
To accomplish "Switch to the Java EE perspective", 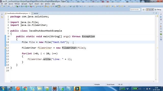I will (150, 10).
